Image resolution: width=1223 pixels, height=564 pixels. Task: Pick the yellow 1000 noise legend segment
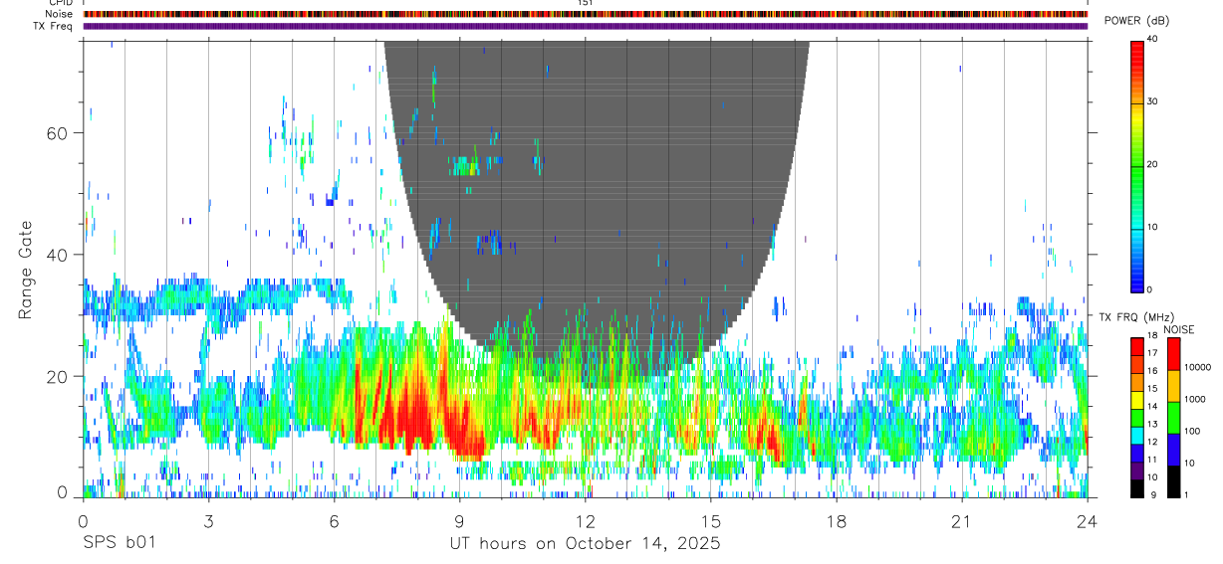pos(1173,386)
